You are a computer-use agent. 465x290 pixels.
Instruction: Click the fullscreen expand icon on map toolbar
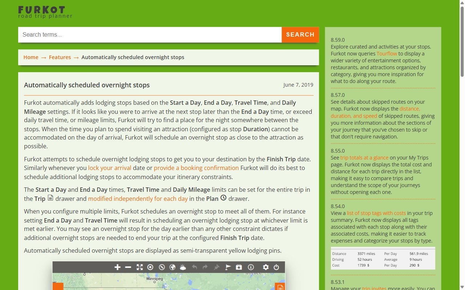139,267
